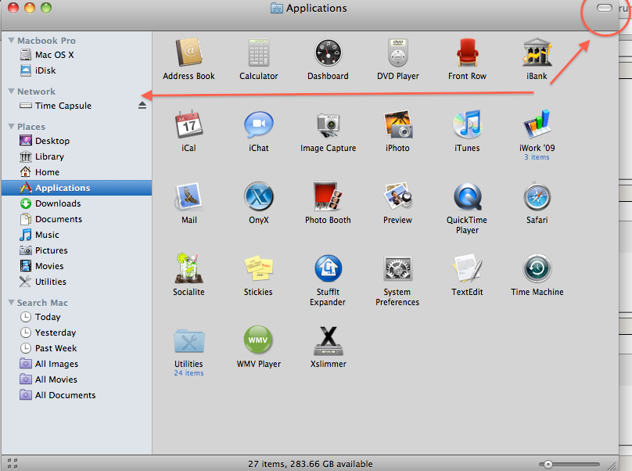Image resolution: width=632 pixels, height=471 pixels.
Task: Collapse the Macbook Pro sidebar section
Action: tap(11, 41)
